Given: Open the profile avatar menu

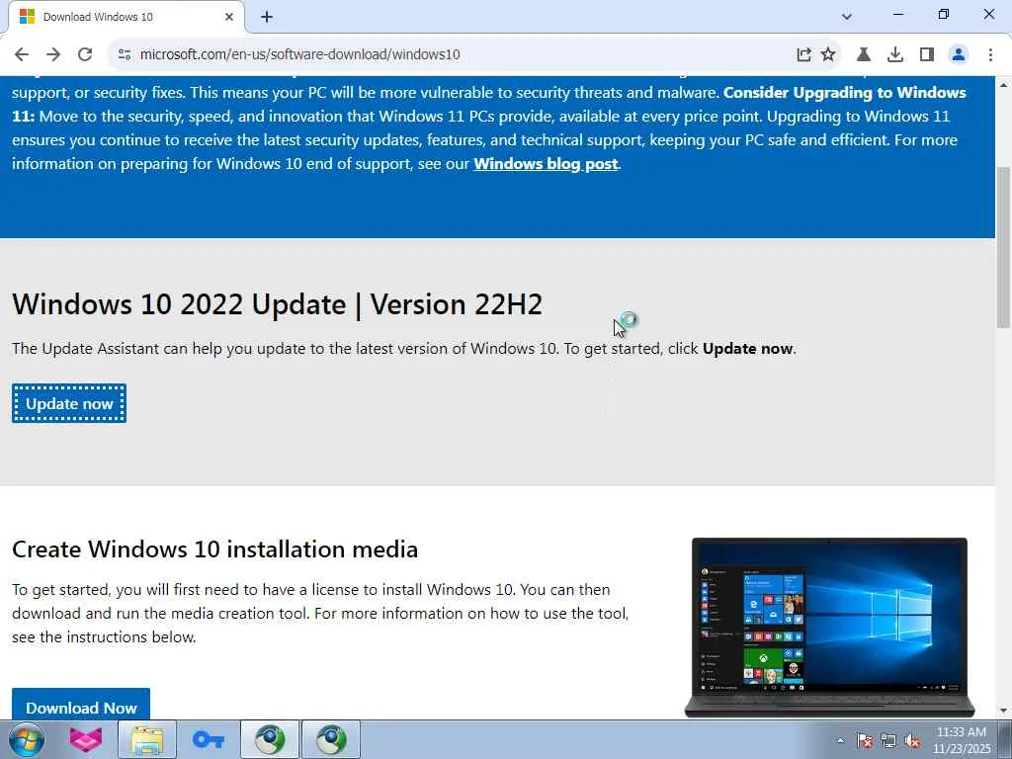Looking at the screenshot, I should pos(959,54).
